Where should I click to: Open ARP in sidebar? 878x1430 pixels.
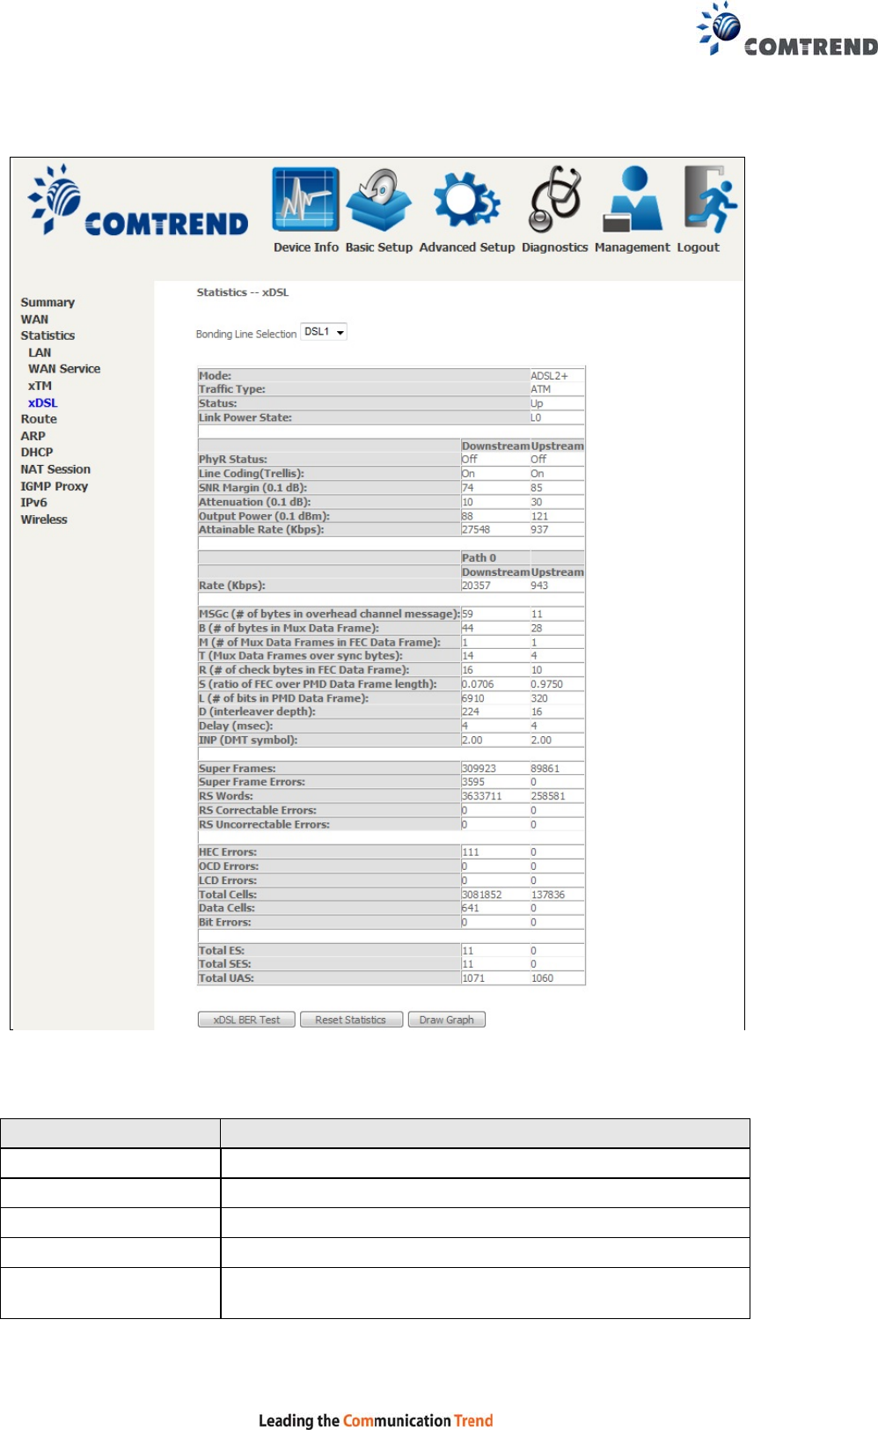point(33,436)
